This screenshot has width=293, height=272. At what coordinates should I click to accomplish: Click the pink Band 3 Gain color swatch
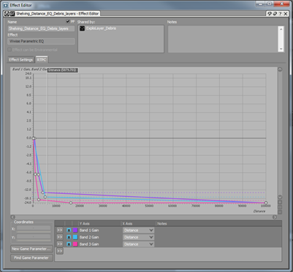click(75, 244)
